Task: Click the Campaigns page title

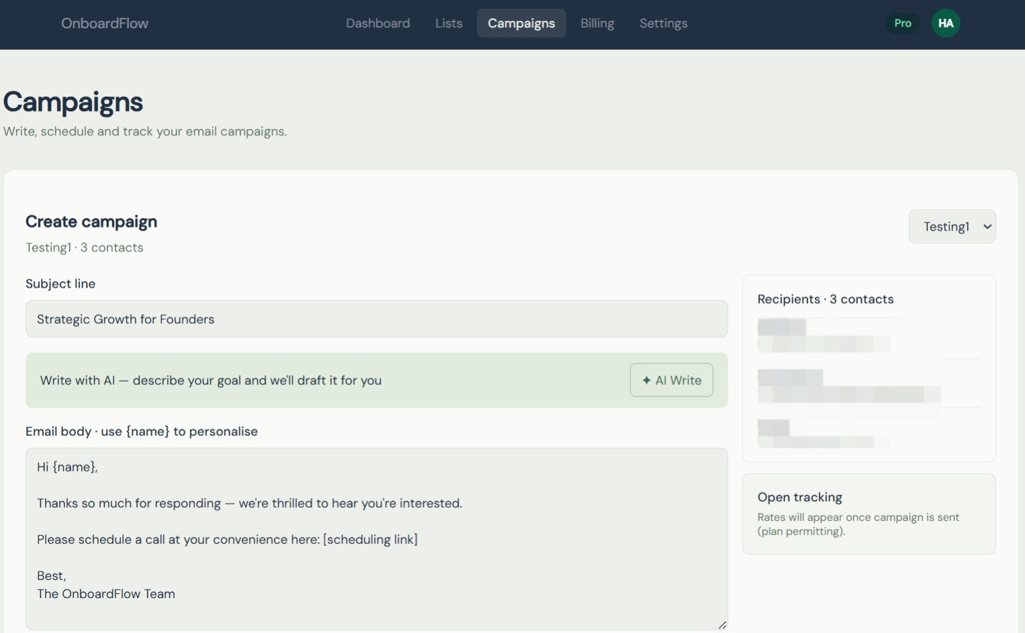Action: (x=73, y=102)
